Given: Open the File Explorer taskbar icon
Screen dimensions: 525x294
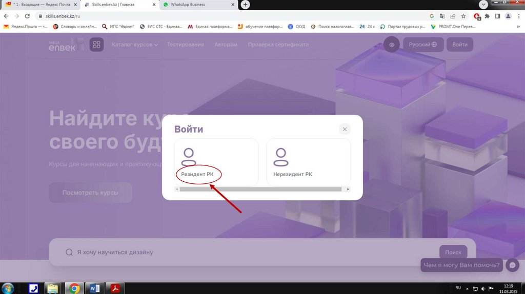Looking at the screenshot, I should point(53,288).
